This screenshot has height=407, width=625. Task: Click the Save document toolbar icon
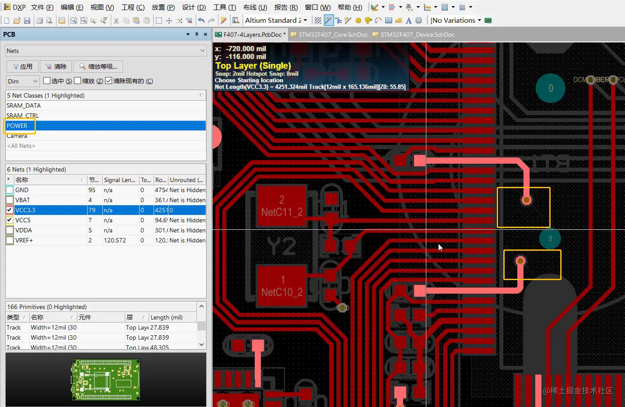pos(27,21)
